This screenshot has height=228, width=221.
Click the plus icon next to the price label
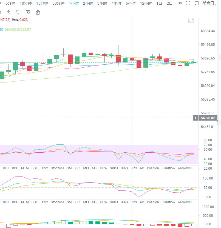(195, 118)
